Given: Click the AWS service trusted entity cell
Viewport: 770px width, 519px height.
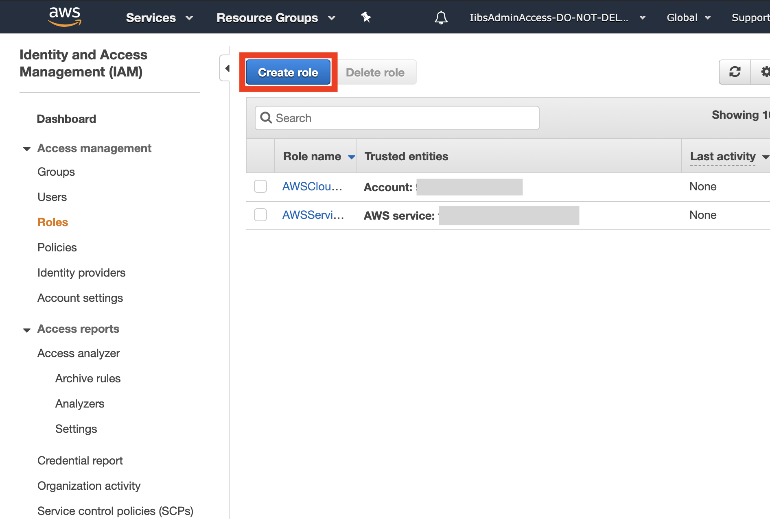Looking at the screenshot, I should [x=471, y=216].
